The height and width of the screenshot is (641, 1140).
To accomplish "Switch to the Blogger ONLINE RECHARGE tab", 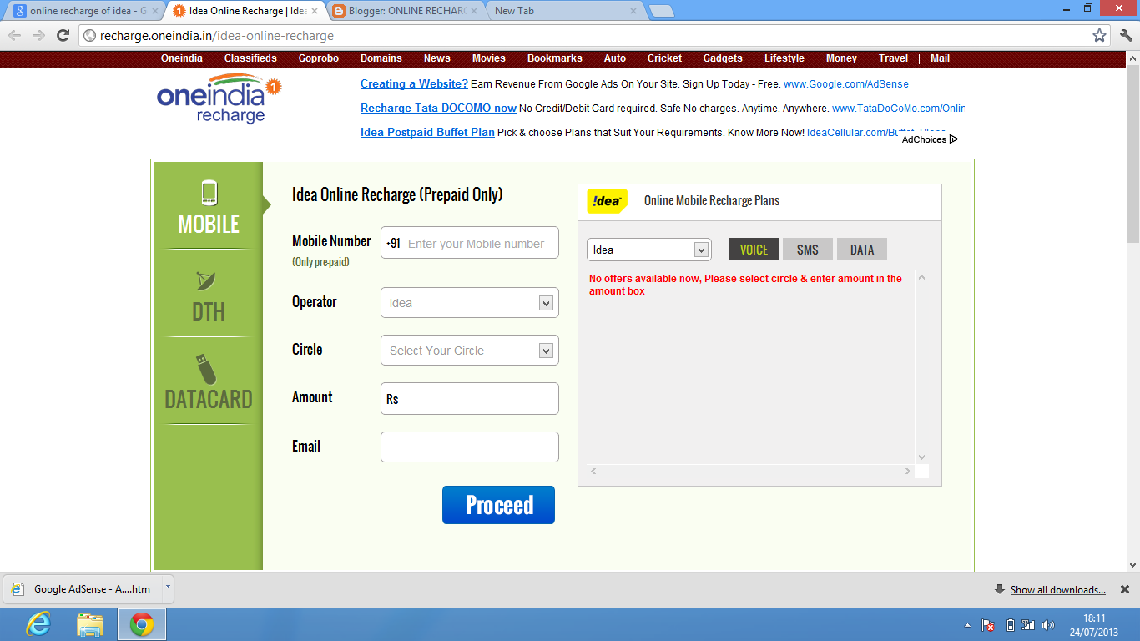I will [404, 11].
